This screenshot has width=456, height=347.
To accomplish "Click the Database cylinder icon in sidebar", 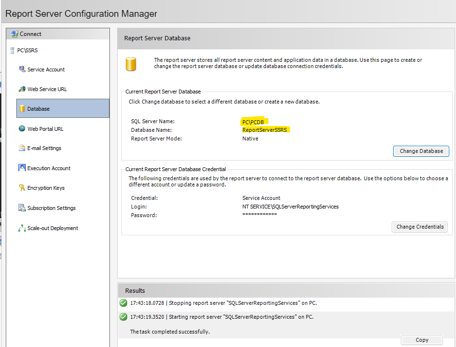I will pos(22,109).
